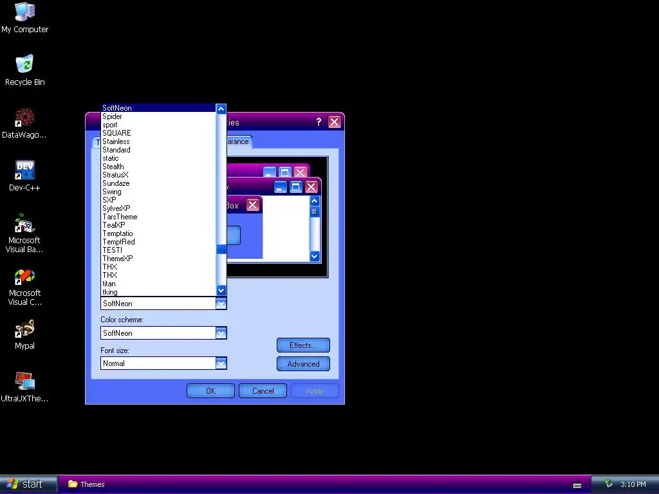Close the Display Properties dialog

(335, 122)
